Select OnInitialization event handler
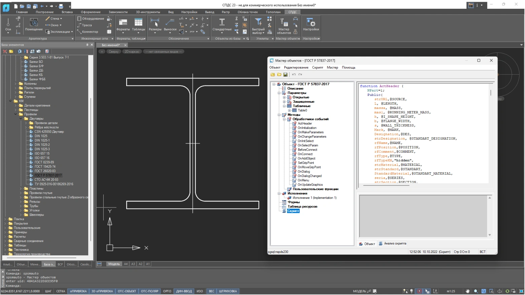Viewport: 525px width, 295px height. pyautogui.click(x=307, y=128)
